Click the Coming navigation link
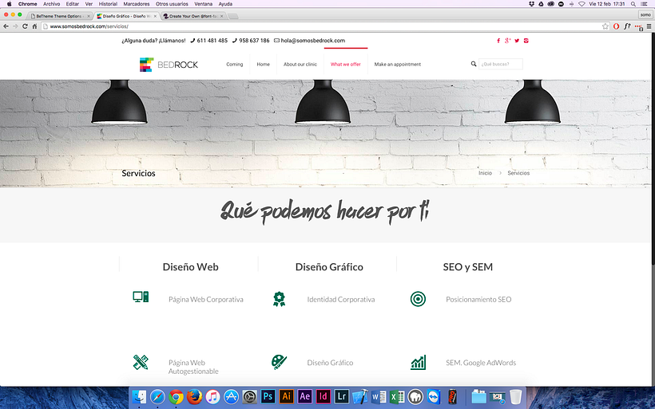 [234, 65]
